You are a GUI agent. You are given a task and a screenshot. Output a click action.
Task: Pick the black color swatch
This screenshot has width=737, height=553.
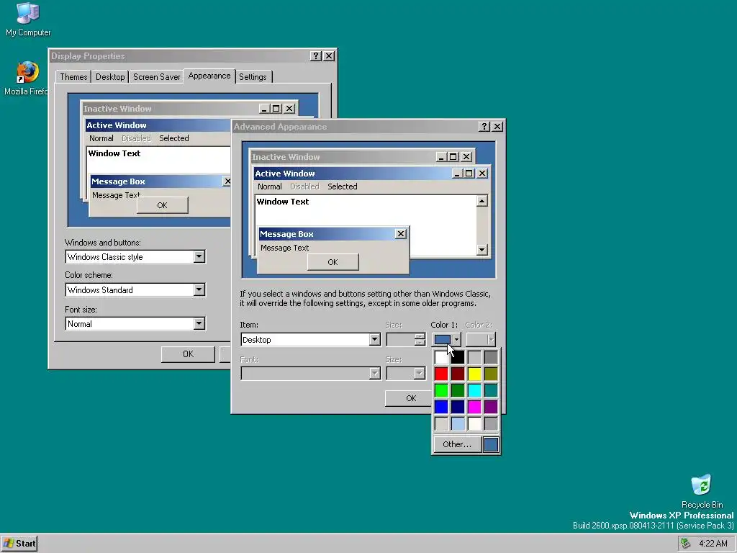point(457,357)
